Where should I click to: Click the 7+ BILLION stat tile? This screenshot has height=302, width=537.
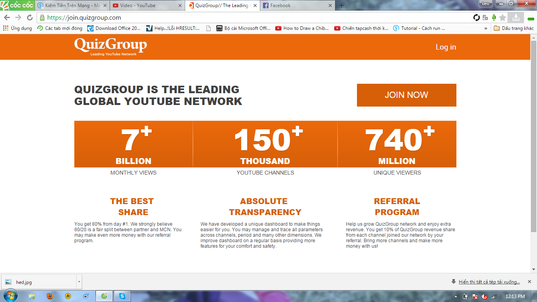134,144
